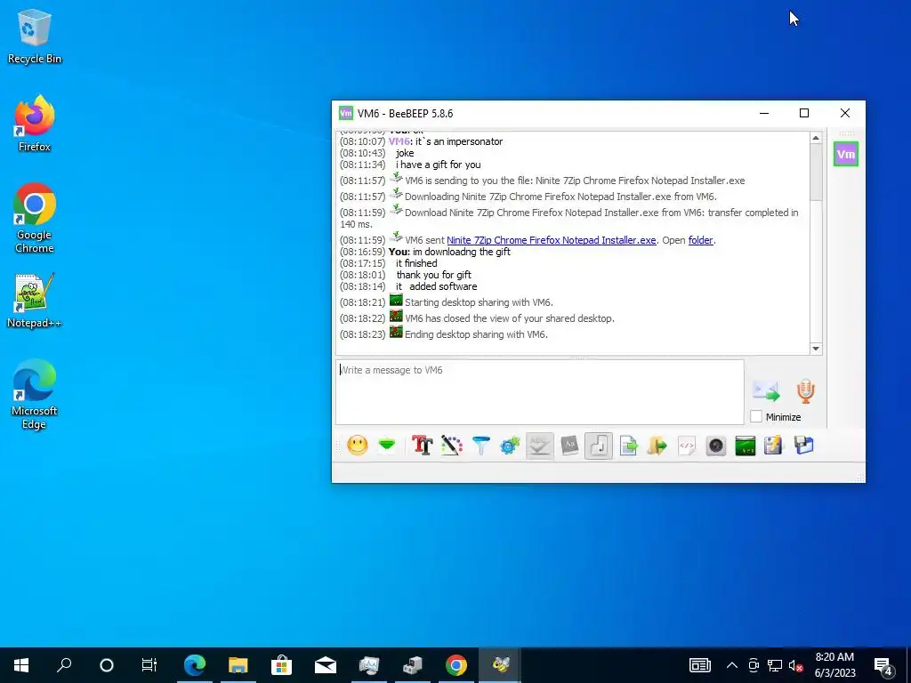Click chat scrollbar up arrow
Screen dimensions: 911x683
(816, 138)
